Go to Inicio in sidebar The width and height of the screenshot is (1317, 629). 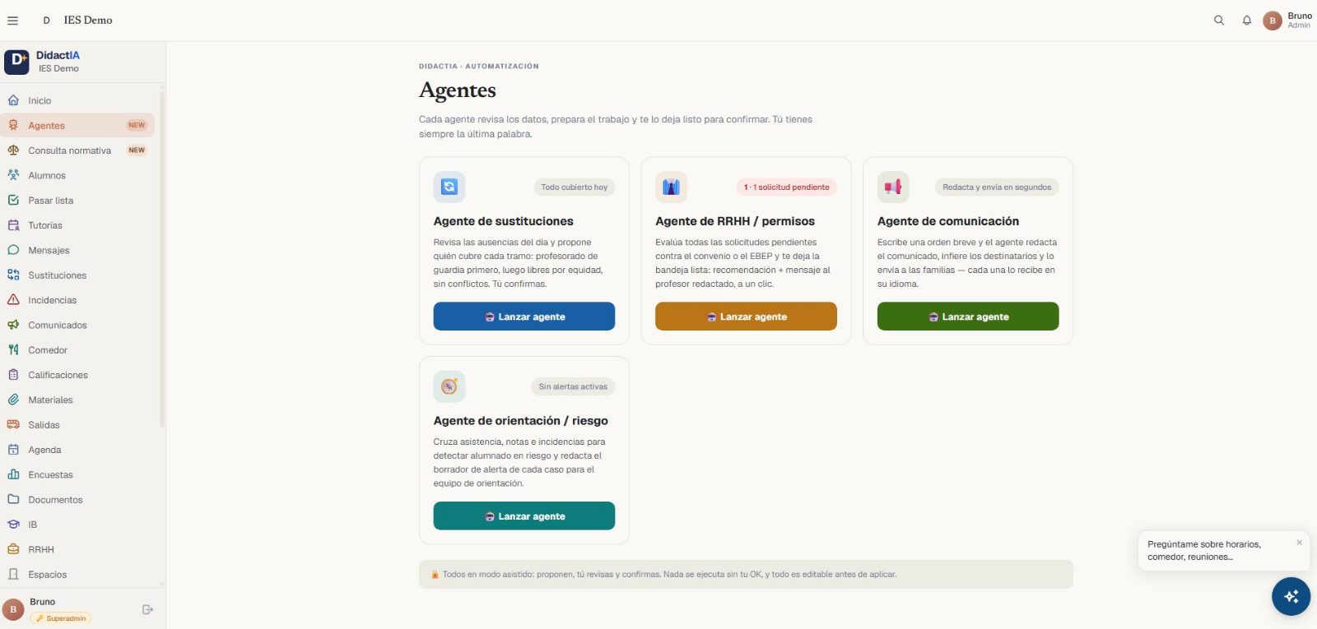click(x=77, y=100)
